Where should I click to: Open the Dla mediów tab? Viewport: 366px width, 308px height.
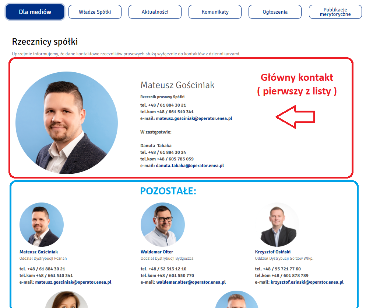35,12
